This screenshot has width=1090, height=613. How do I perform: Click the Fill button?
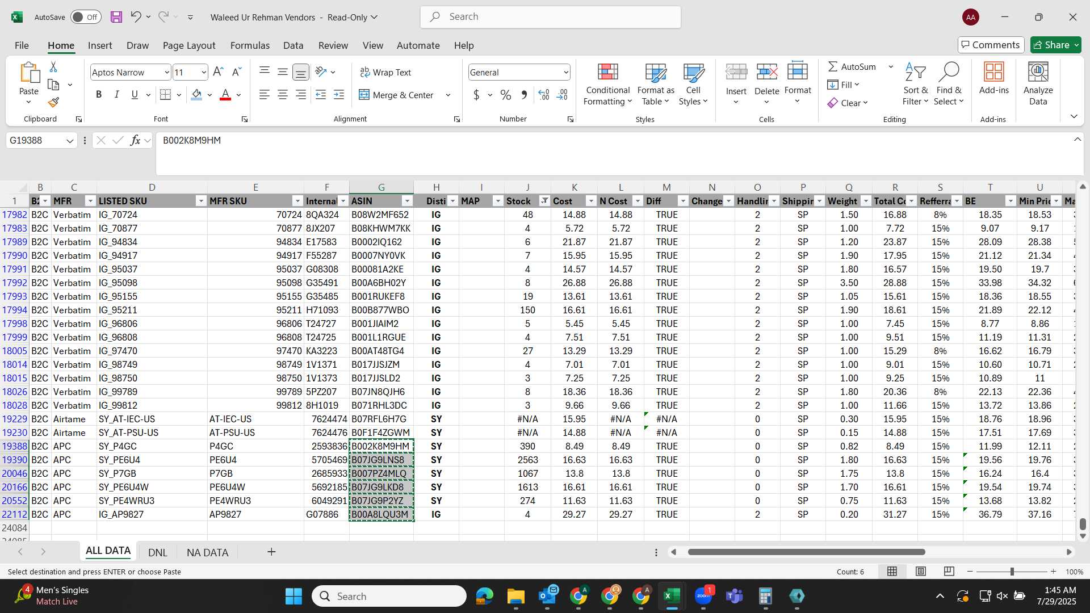point(844,85)
